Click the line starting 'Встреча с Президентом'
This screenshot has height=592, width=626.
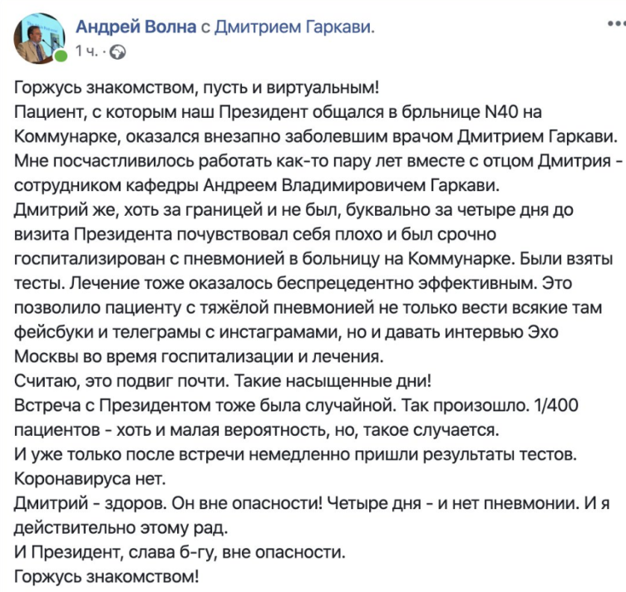click(296, 406)
